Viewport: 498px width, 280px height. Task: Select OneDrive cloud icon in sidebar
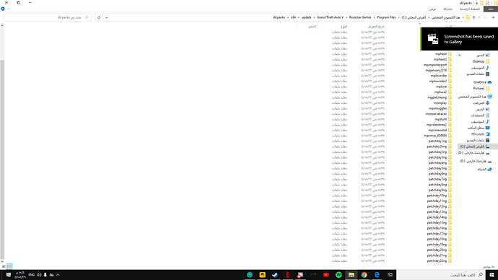click(489, 82)
